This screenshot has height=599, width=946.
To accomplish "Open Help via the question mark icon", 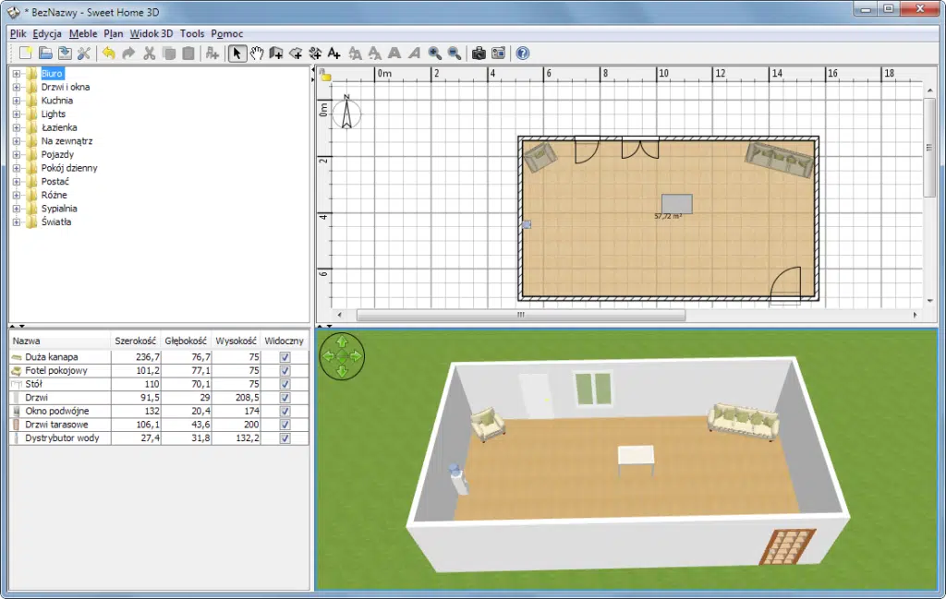I will pos(522,53).
